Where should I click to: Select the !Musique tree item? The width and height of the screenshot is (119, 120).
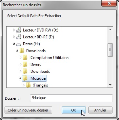click(x=34, y=78)
